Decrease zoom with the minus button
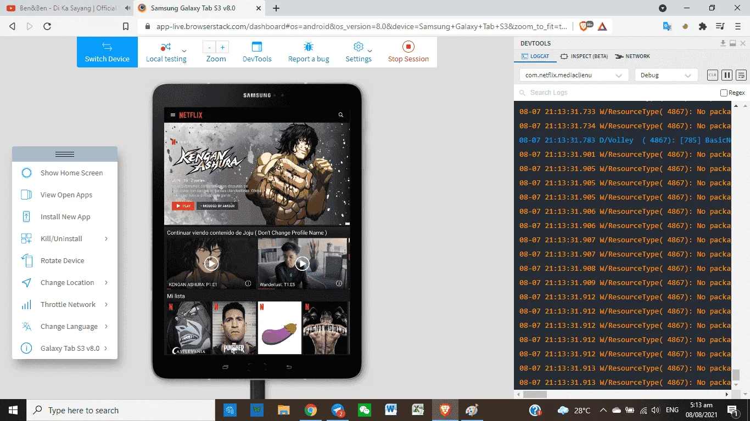750x421 pixels. click(210, 47)
